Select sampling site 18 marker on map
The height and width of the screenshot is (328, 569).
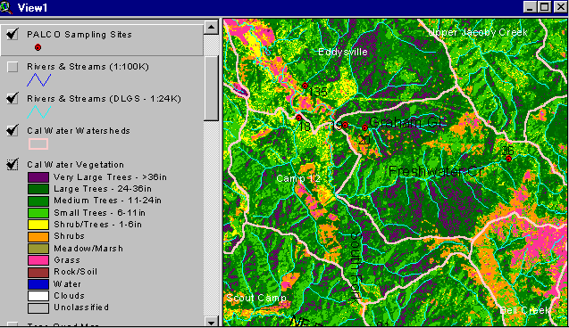pos(298,118)
